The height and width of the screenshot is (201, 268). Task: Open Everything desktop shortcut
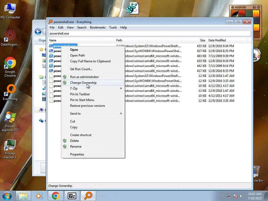[x=10, y=92]
